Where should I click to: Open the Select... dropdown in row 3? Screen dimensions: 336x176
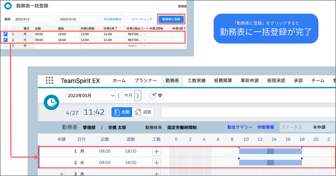[137, 46]
